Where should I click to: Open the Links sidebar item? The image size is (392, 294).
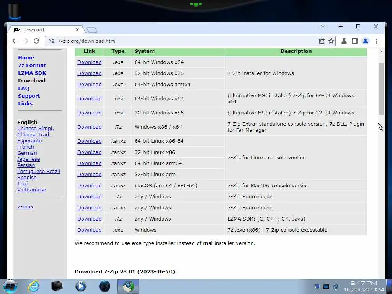click(25, 103)
